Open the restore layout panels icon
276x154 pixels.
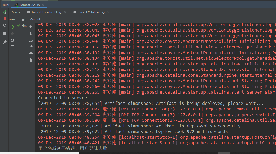(x=5, y=34)
